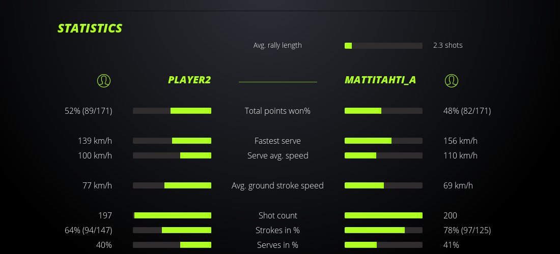This screenshot has height=254, width=560.
Task: Click the 'Total points won%' label
Action: (x=277, y=111)
